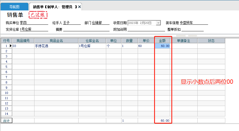Select the unit price cell 60
The width and height of the screenshot is (239, 131).
click(146, 46)
